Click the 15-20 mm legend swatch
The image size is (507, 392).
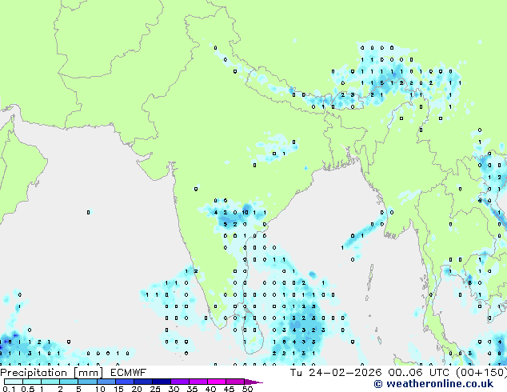pos(125,382)
